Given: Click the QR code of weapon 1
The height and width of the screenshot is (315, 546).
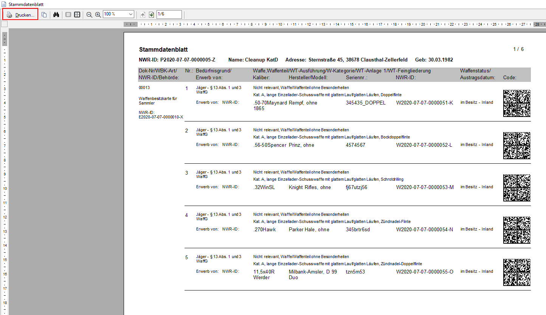Looking at the screenshot, I should (517, 103).
